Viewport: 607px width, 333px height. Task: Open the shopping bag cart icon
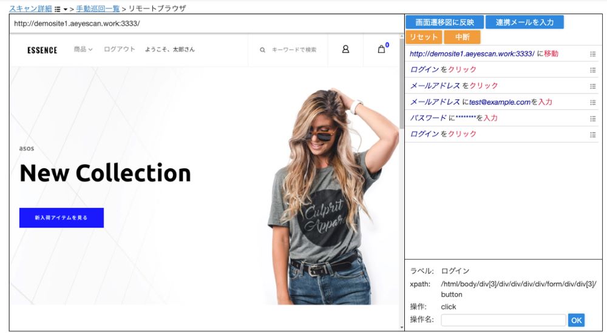coord(382,49)
